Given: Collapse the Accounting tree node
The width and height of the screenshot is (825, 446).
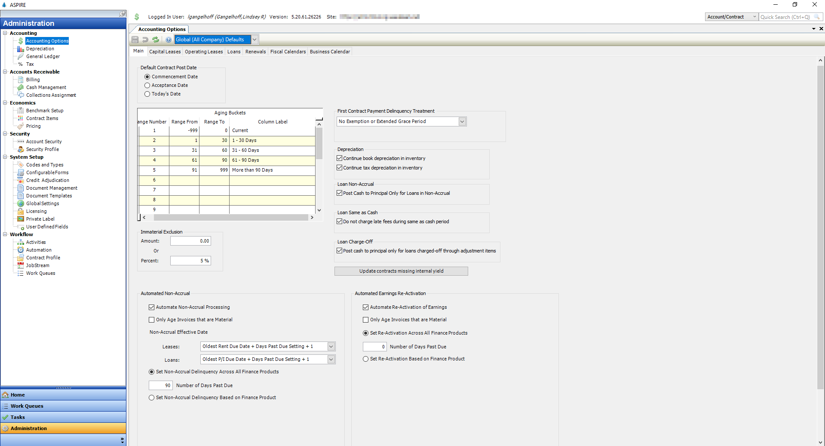Looking at the screenshot, I should 5,33.
